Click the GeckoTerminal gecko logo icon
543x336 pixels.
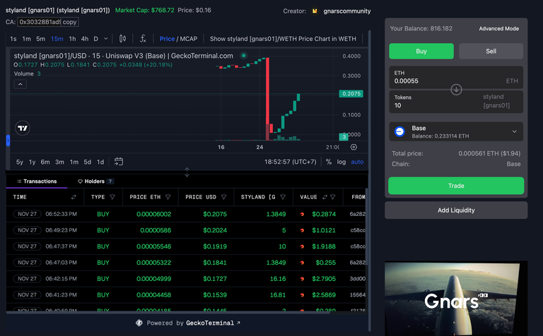pyautogui.click(x=139, y=323)
